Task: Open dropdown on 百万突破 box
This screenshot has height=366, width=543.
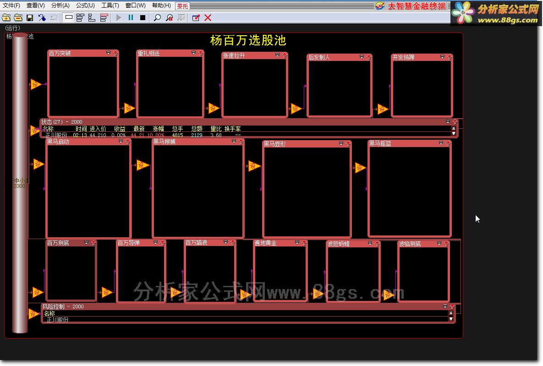Action: [109, 53]
